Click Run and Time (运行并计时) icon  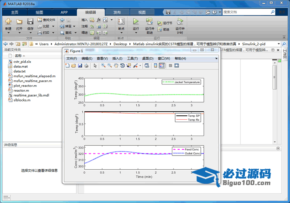[x=180, y=21]
